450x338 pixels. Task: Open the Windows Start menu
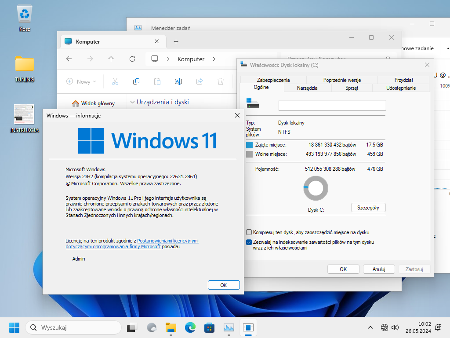point(14,327)
